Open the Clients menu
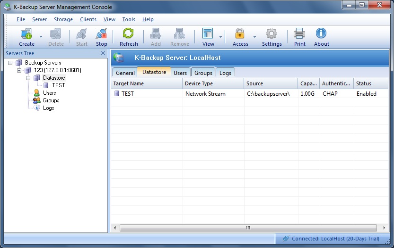The height and width of the screenshot is (248, 394). click(88, 19)
